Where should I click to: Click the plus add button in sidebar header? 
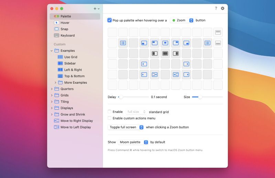[x=95, y=9]
